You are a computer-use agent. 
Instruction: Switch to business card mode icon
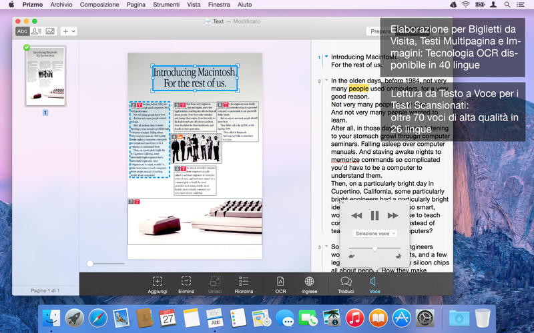tap(36, 31)
